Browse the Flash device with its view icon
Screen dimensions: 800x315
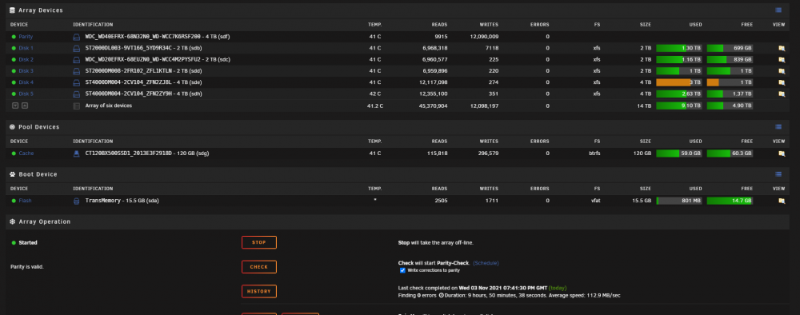pos(781,201)
